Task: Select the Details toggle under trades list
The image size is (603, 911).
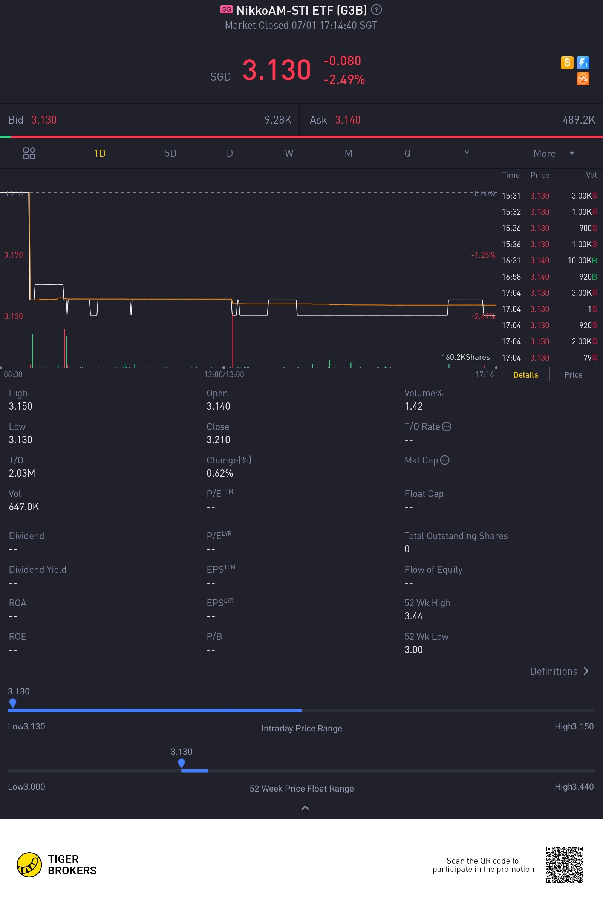Action: click(526, 375)
